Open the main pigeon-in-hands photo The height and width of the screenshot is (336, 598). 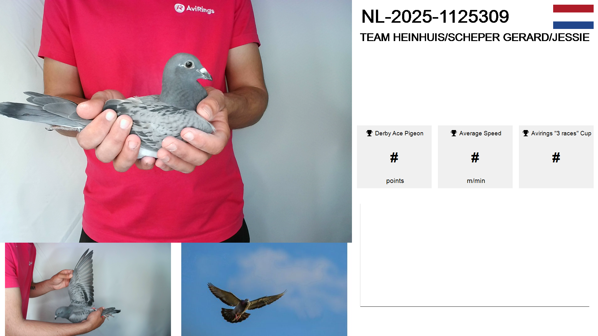pyautogui.click(x=176, y=121)
